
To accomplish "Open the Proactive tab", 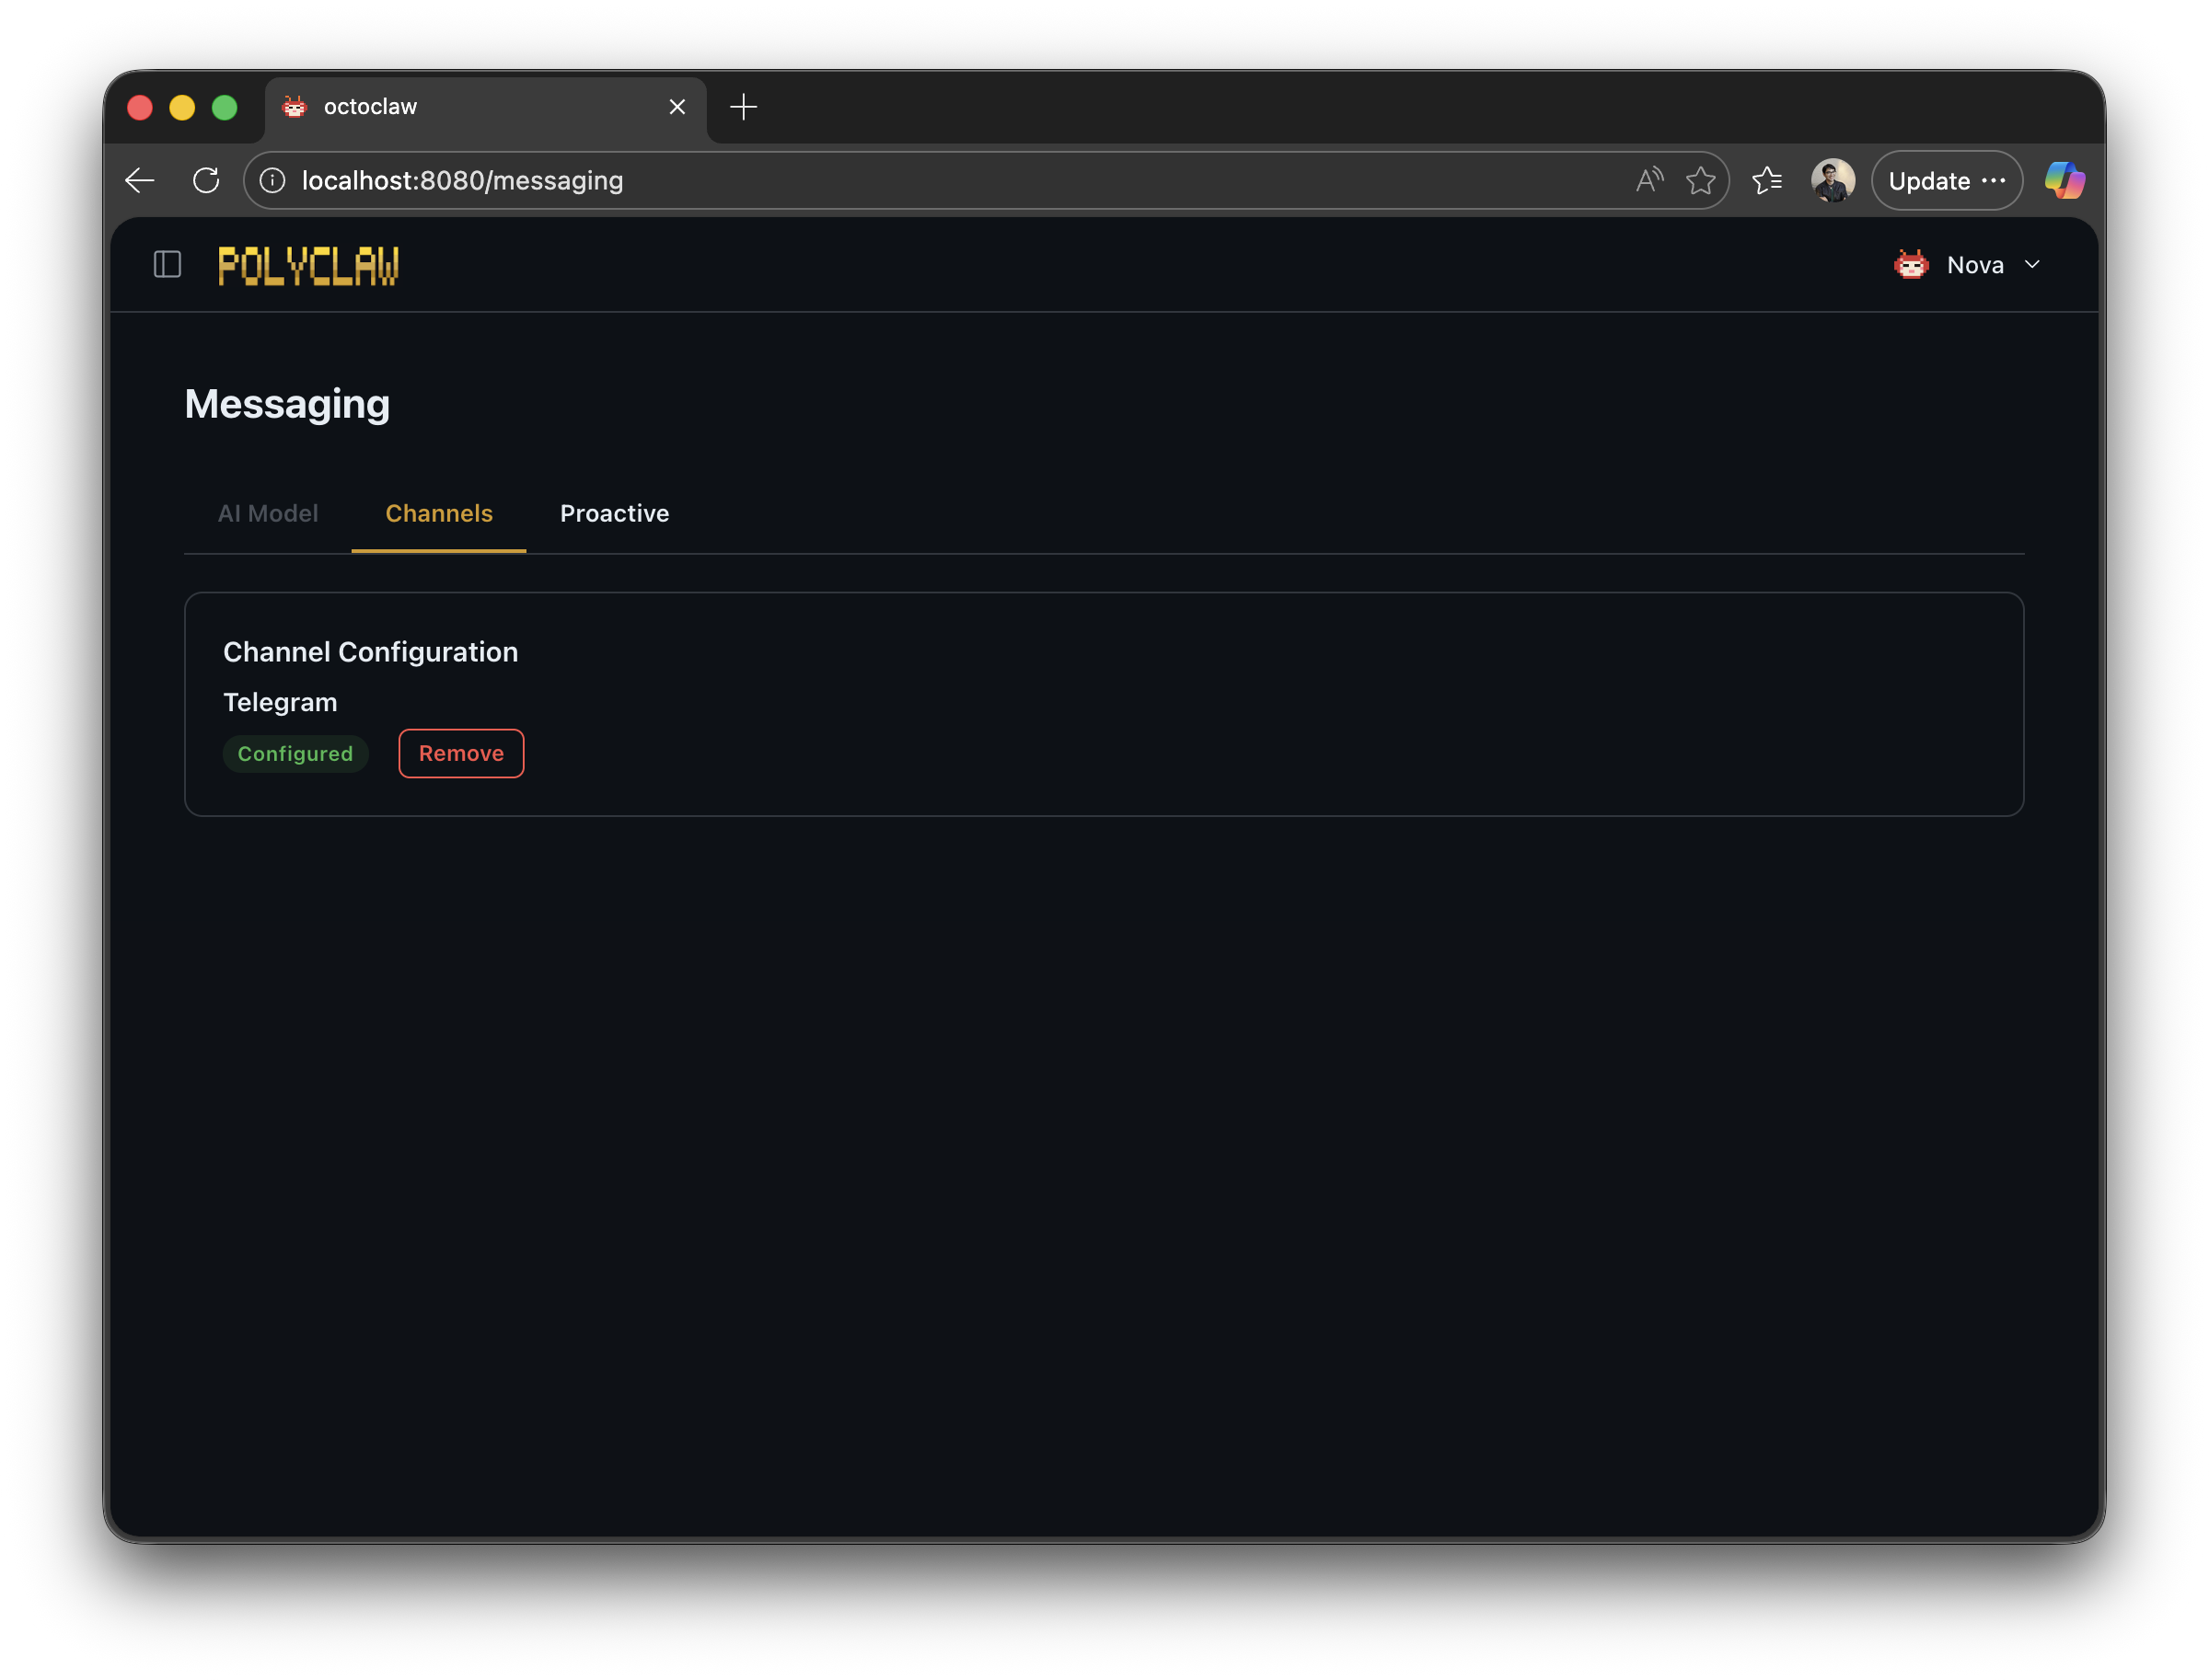I will pos(614,514).
